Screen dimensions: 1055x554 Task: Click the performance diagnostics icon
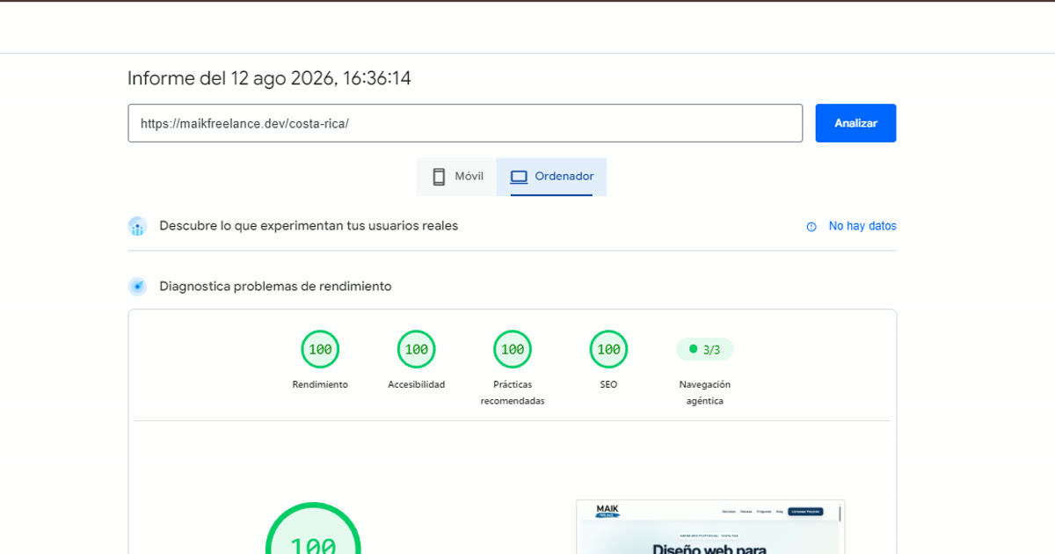[x=137, y=286]
